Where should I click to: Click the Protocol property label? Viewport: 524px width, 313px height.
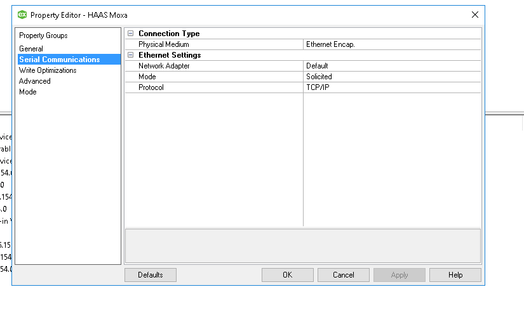coord(151,87)
